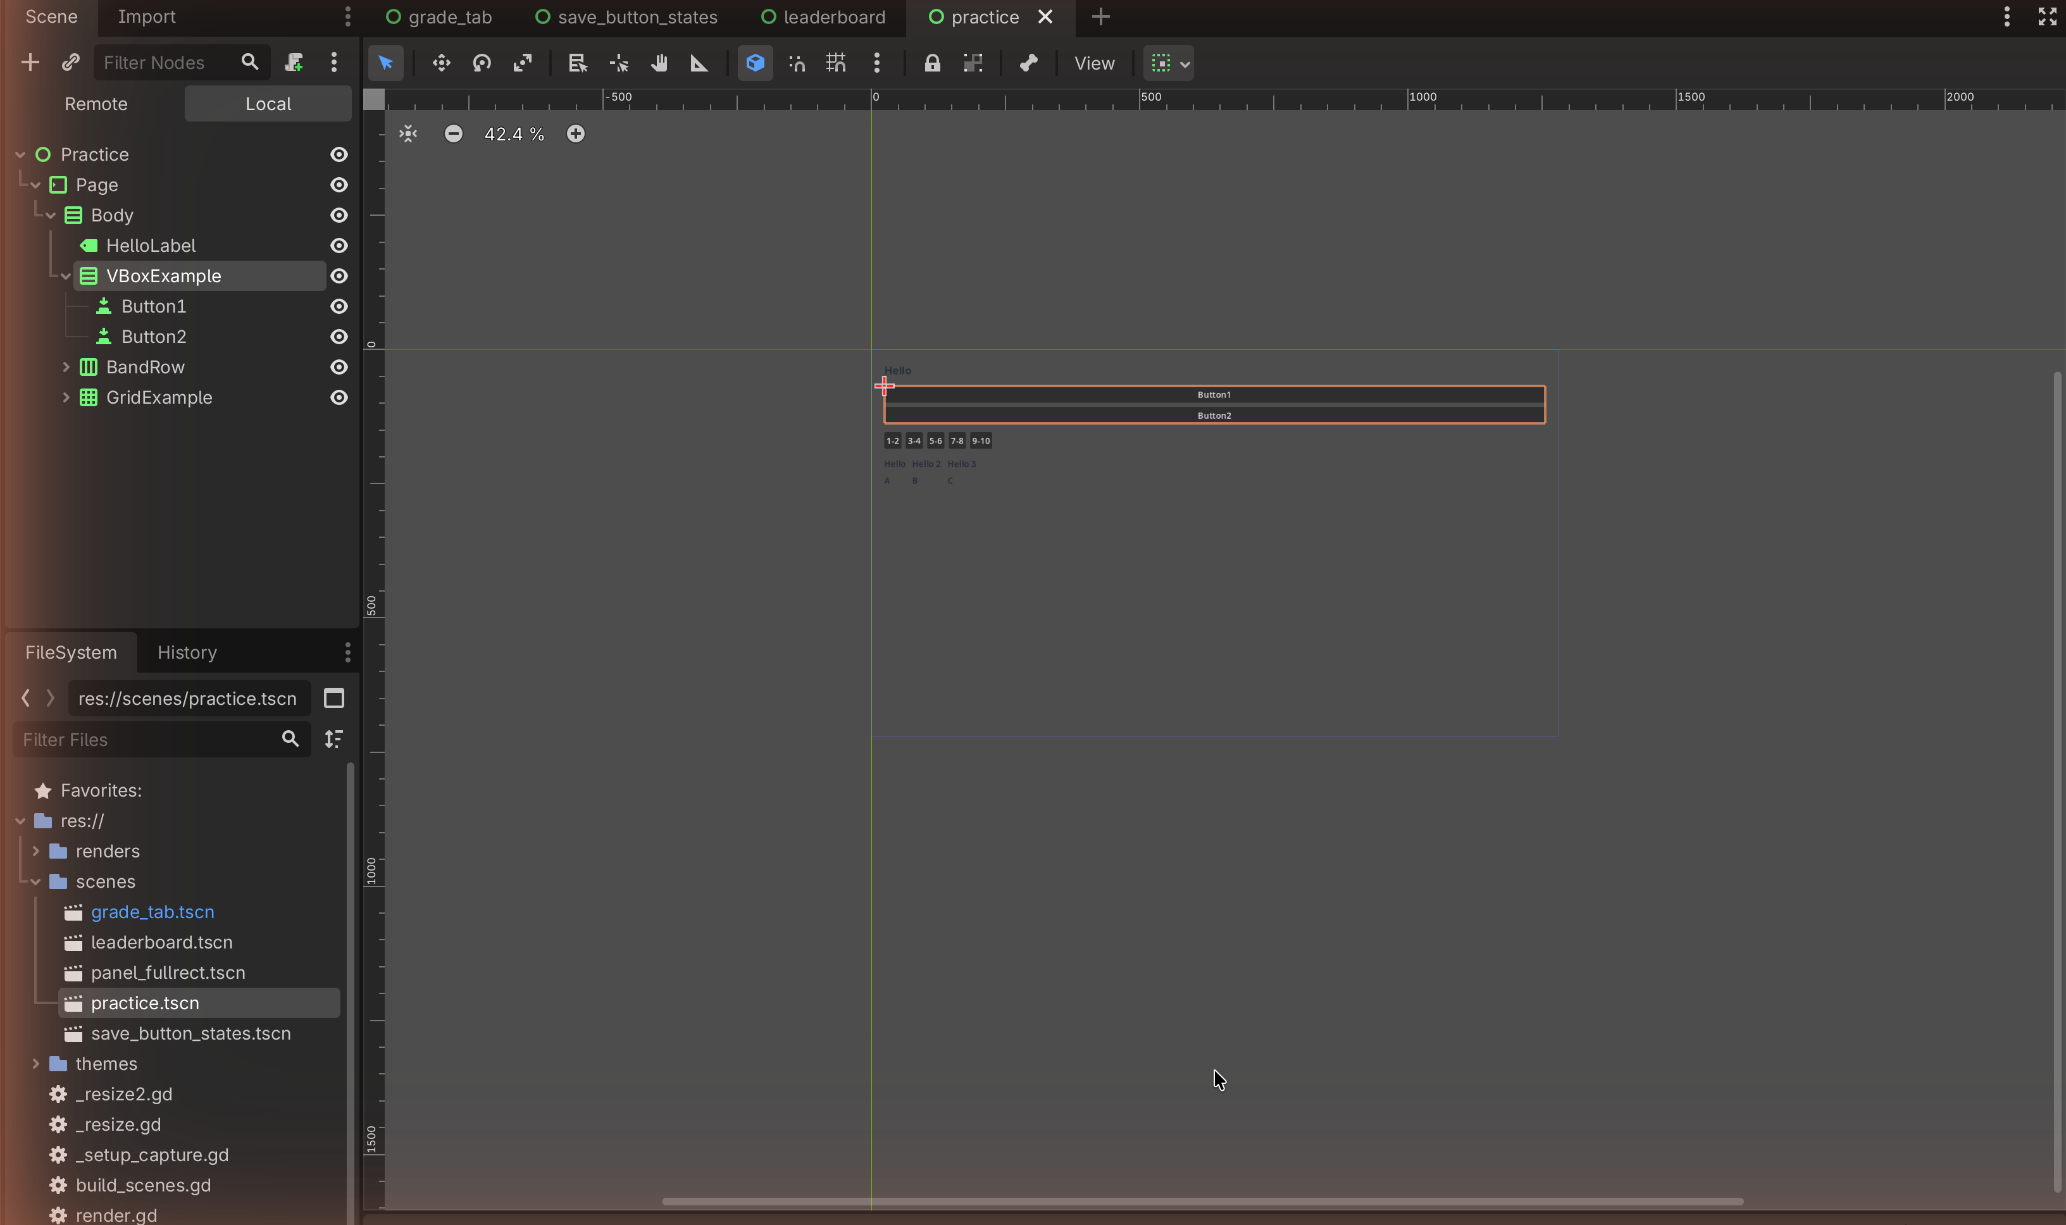Collapse the Practice root node

(x=21, y=154)
